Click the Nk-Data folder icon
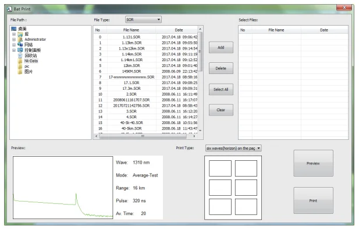Image resolution: width=359 pixels, height=229 pixels. pos(20,61)
